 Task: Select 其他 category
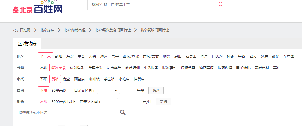click(x=277, y=68)
